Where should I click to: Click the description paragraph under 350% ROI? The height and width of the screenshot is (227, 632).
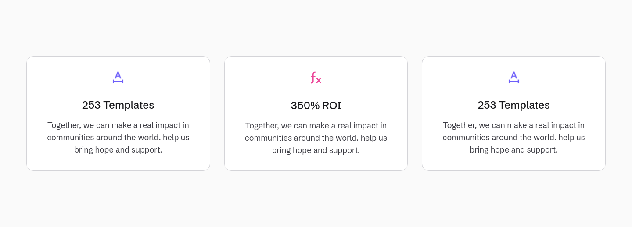point(316,138)
